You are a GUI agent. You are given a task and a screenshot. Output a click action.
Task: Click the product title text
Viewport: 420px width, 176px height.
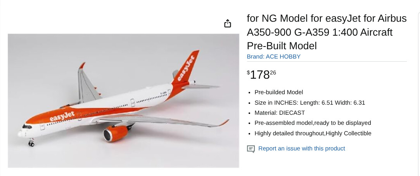tap(327, 32)
